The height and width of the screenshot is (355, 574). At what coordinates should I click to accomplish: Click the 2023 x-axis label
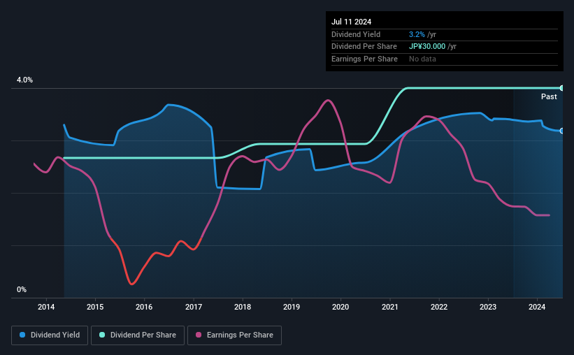pyautogui.click(x=488, y=307)
